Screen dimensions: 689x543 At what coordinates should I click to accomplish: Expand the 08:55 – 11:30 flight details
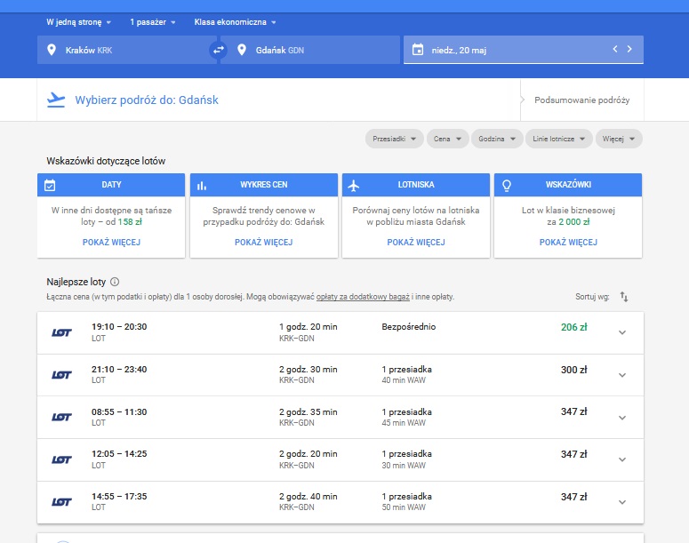pyautogui.click(x=622, y=418)
